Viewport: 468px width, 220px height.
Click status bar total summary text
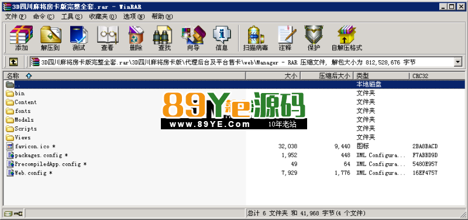(x=306, y=213)
